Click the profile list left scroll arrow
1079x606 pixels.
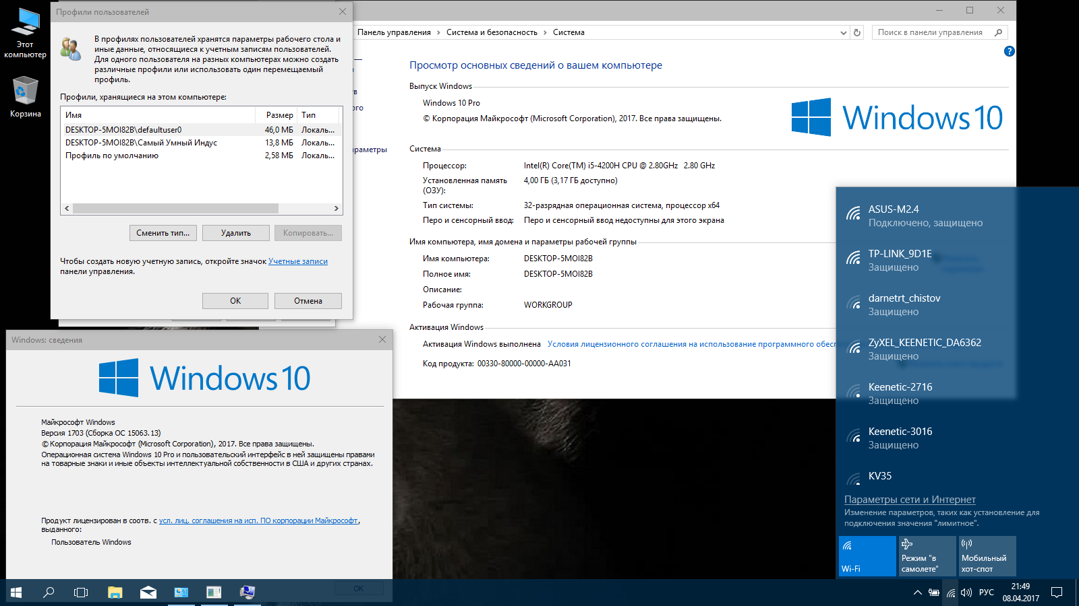pos(67,209)
